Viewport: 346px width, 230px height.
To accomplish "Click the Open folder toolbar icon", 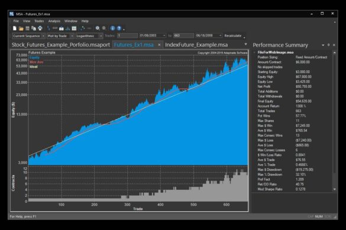I will [x=21, y=28].
